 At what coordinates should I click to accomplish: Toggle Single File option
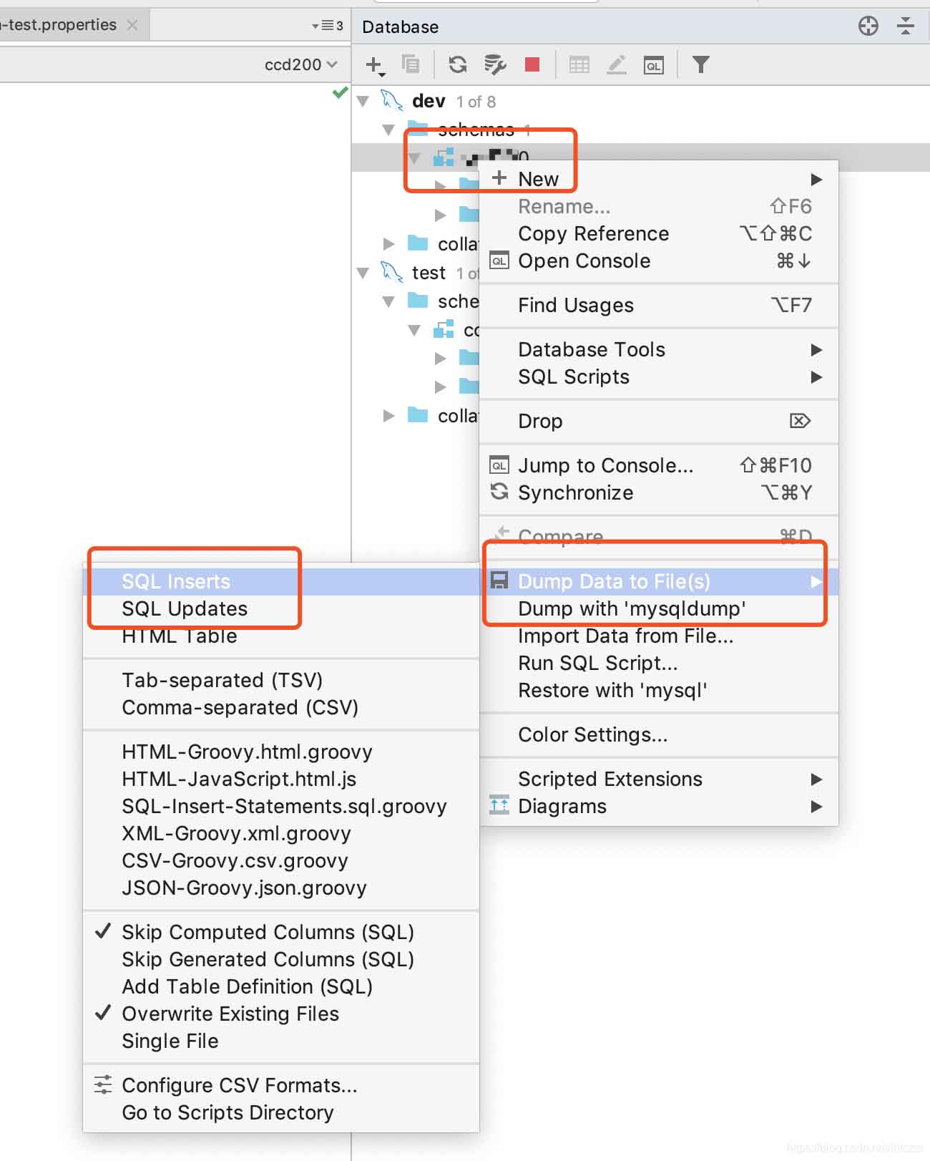pos(281,1041)
